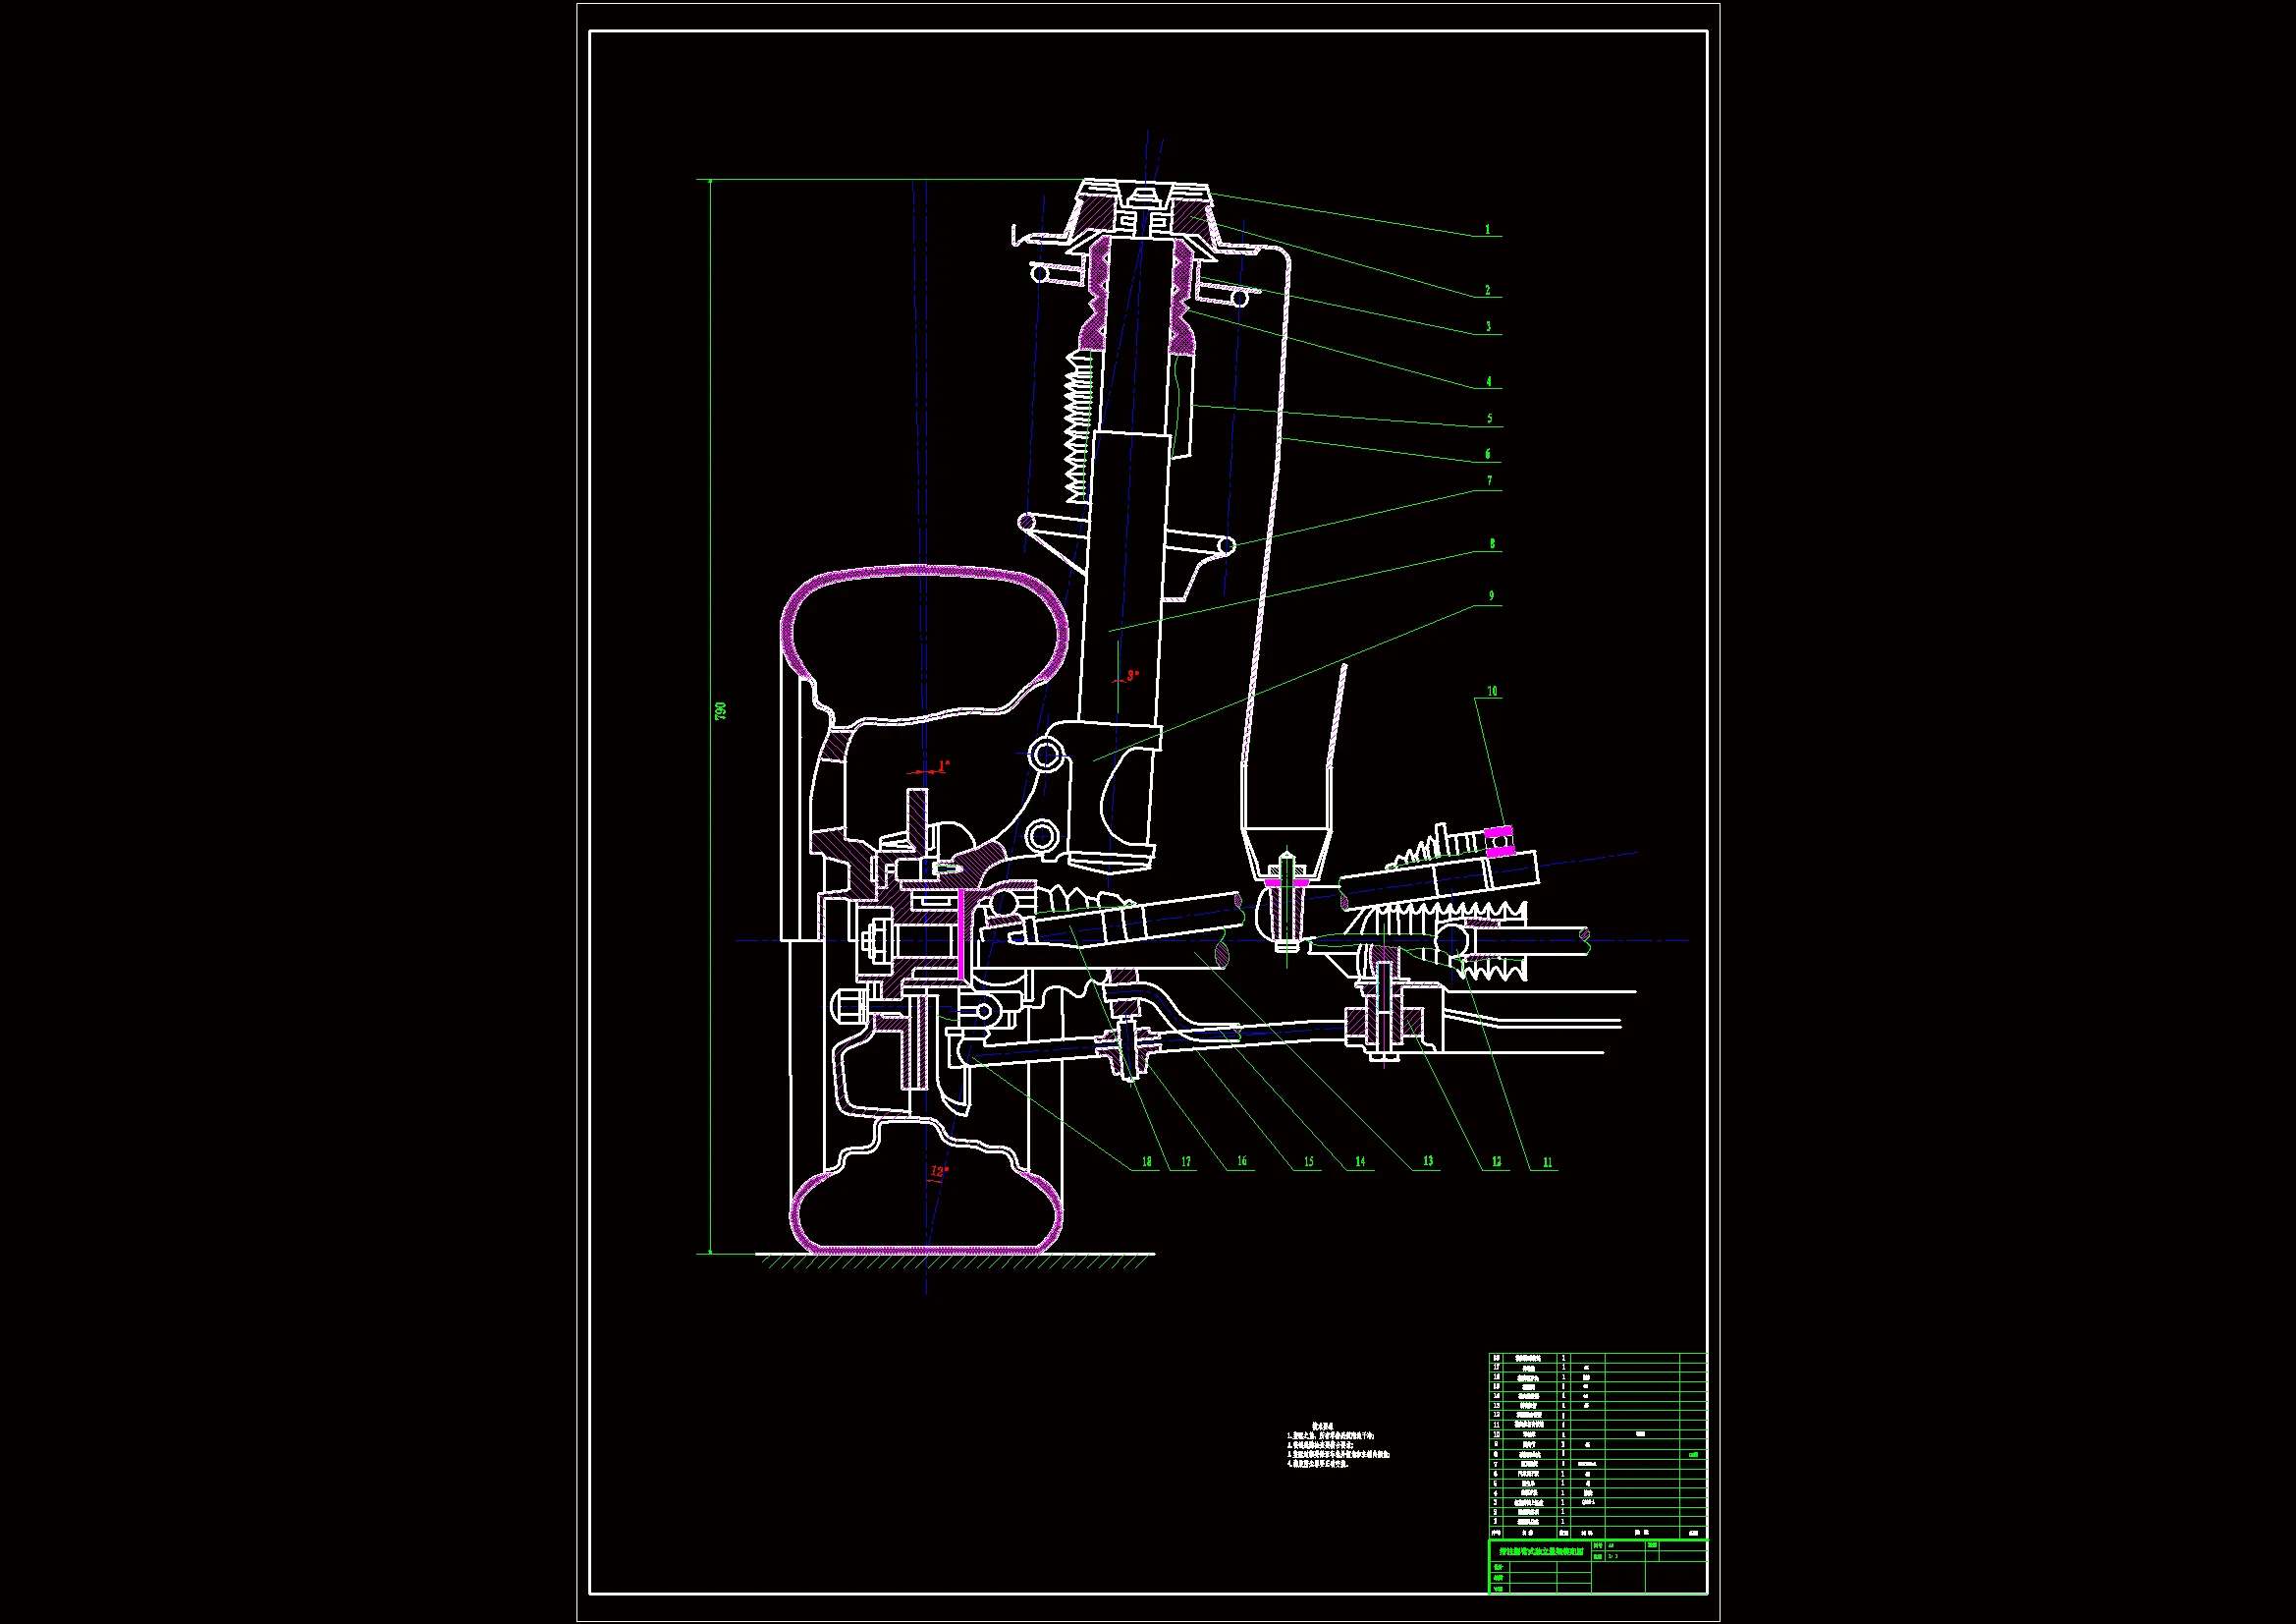2296x1624 pixels.
Task: Select the 790 vertical dimension text
Action: pyautogui.click(x=721, y=710)
